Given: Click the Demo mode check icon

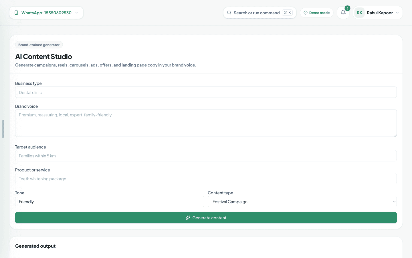Looking at the screenshot, I should [306, 13].
